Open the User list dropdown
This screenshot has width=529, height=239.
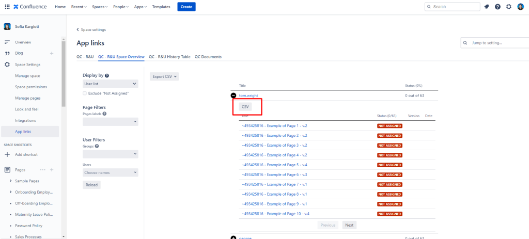click(x=111, y=84)
